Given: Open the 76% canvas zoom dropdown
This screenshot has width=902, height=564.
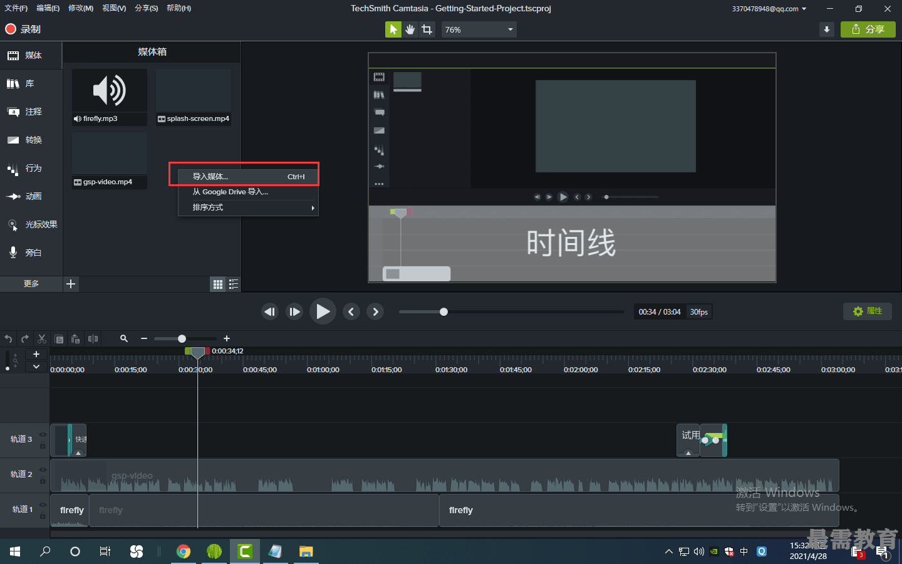Looking at the screenshot, I should point(479,29).
